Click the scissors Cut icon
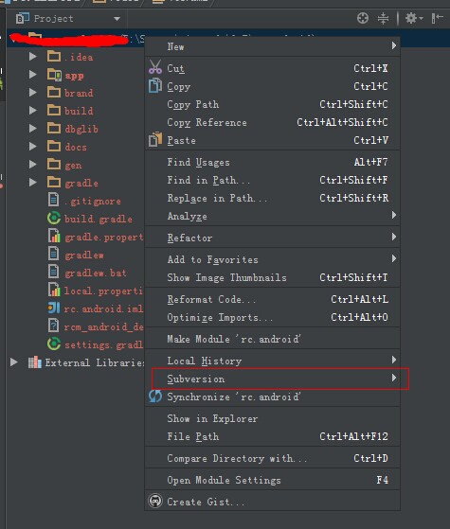Image resolution: width=450 pixels, height=529 pixels. [155, 67]
